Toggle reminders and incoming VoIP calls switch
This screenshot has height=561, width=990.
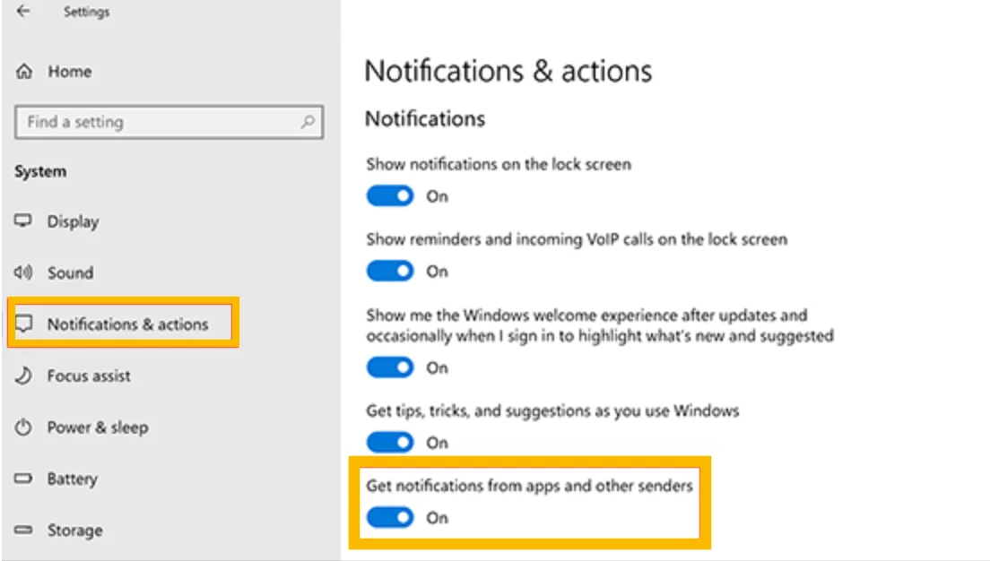[x=390, y=271]
